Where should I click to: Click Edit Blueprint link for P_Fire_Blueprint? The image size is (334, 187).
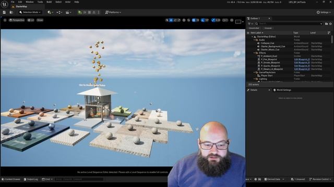pyautogui.click(x=302, y=59)
